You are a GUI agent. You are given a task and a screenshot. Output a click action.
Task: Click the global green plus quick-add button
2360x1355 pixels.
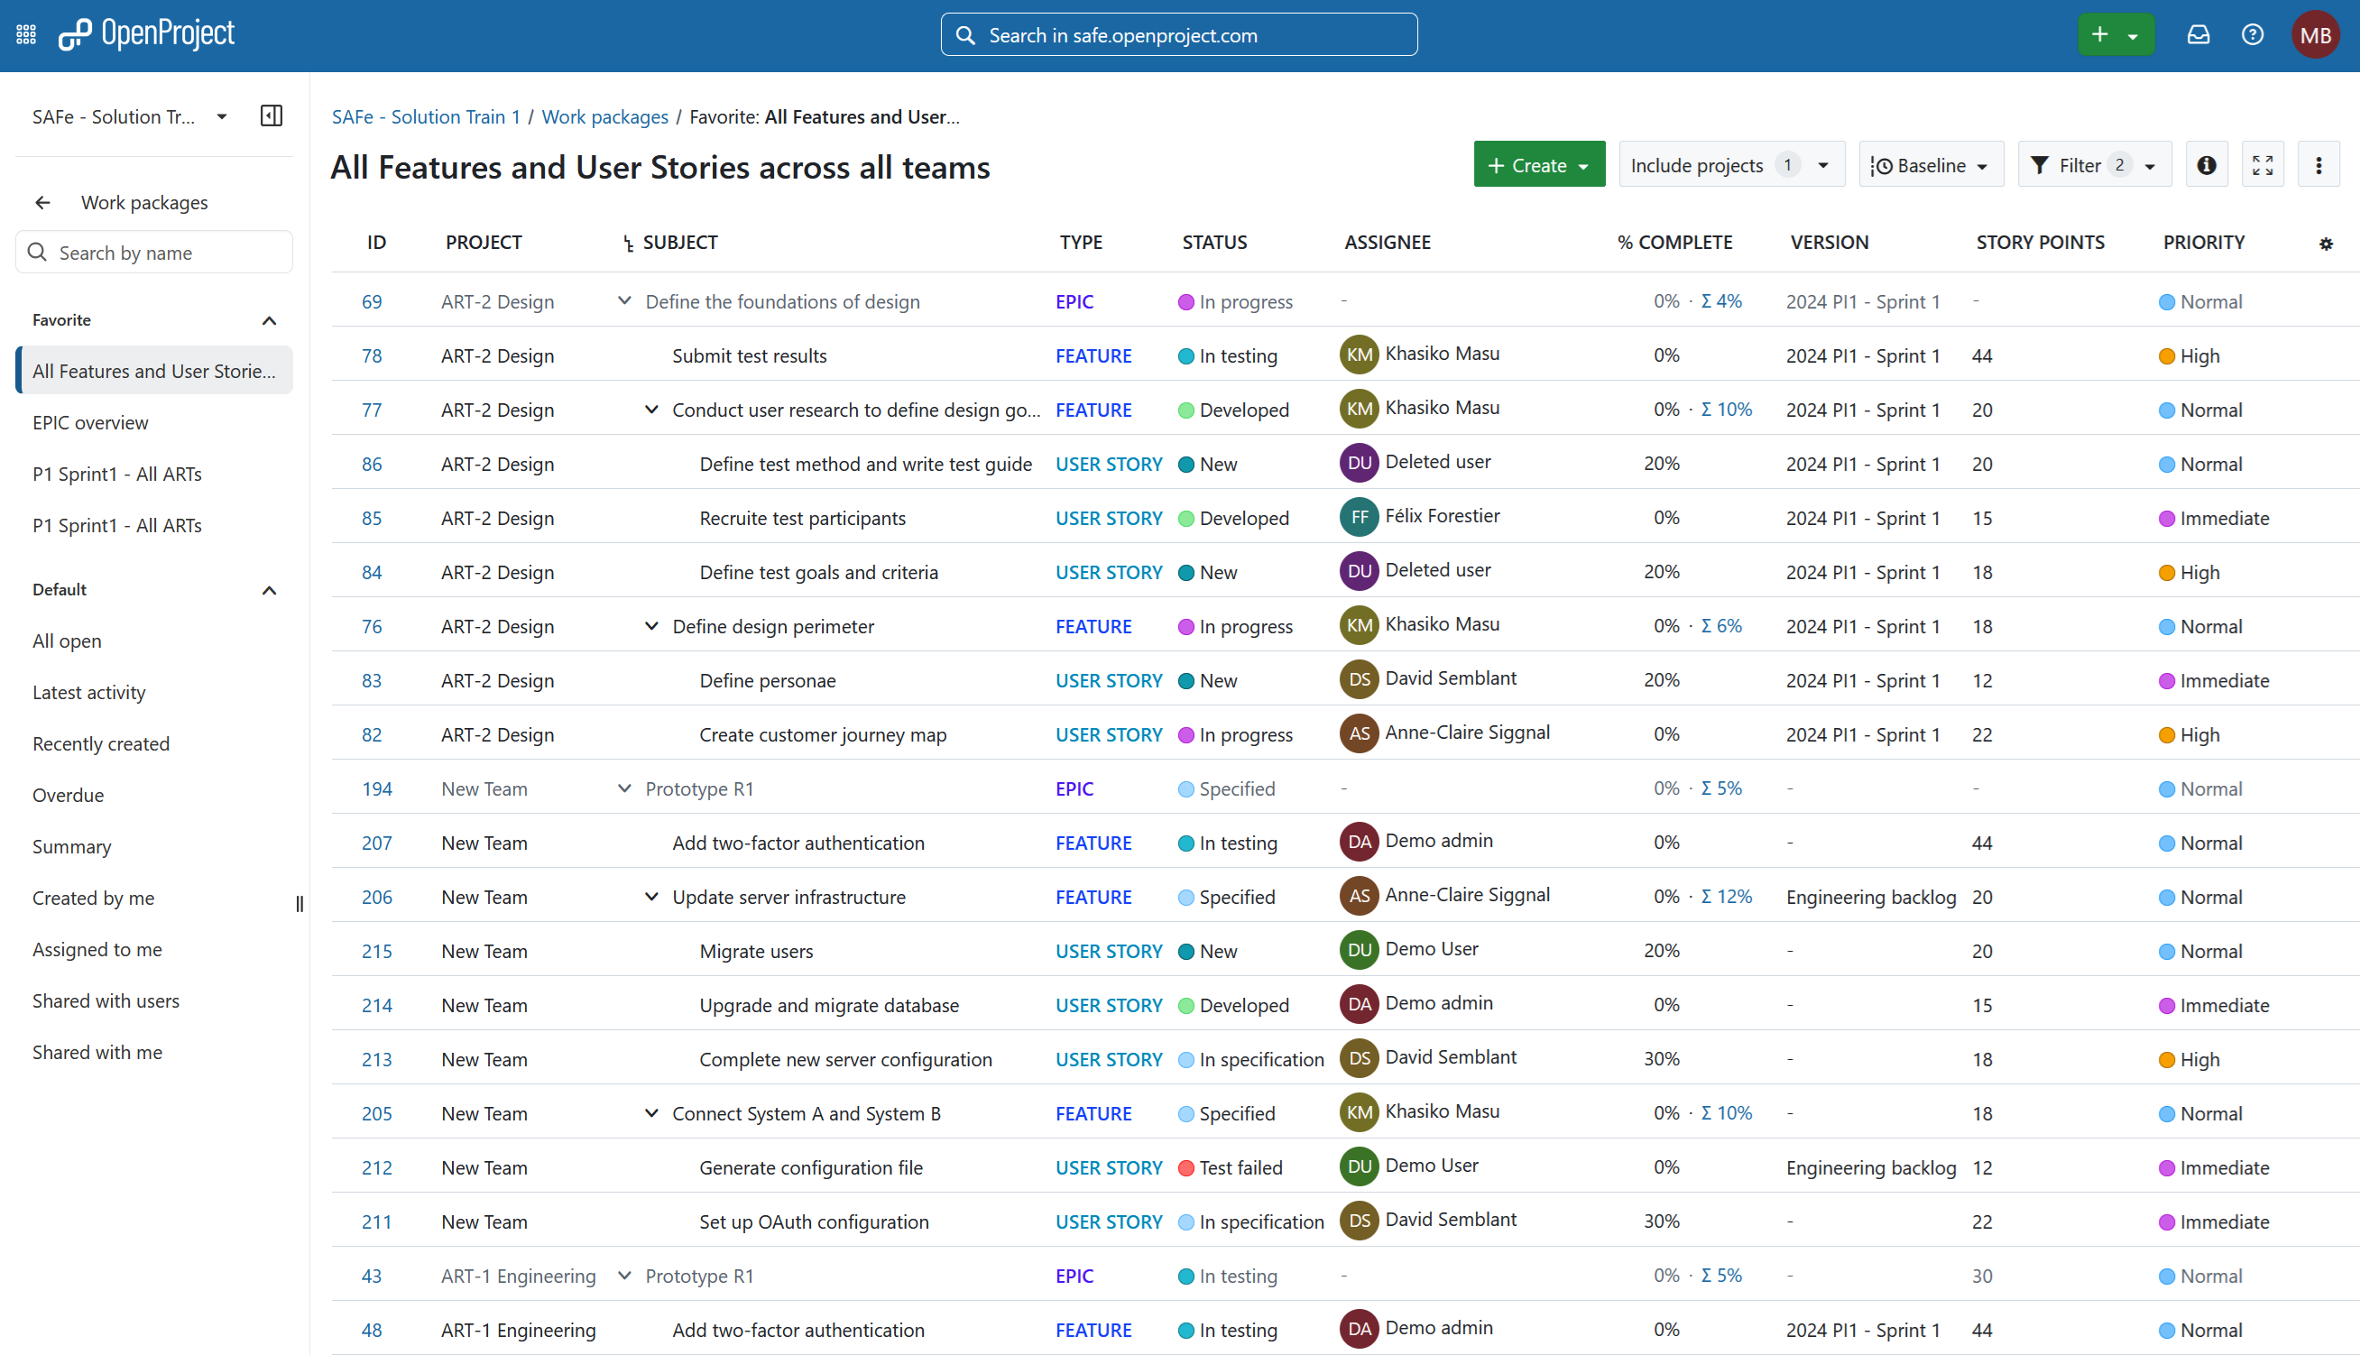coord(2116,35)
